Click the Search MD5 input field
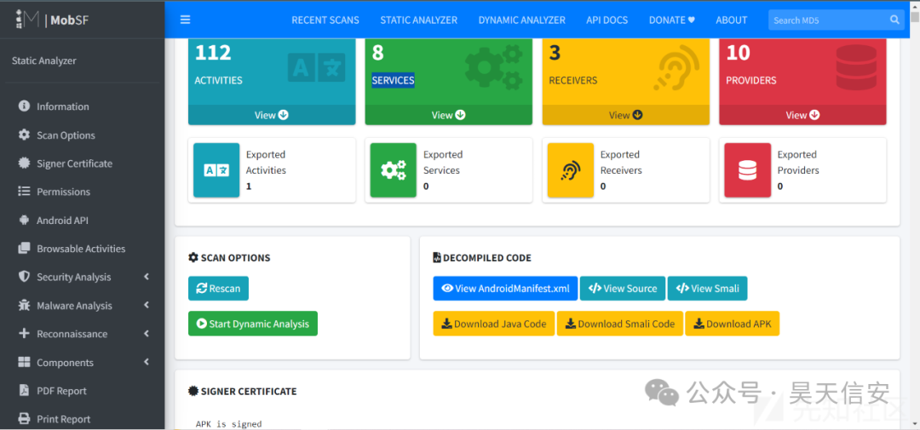 pos(829,20)
